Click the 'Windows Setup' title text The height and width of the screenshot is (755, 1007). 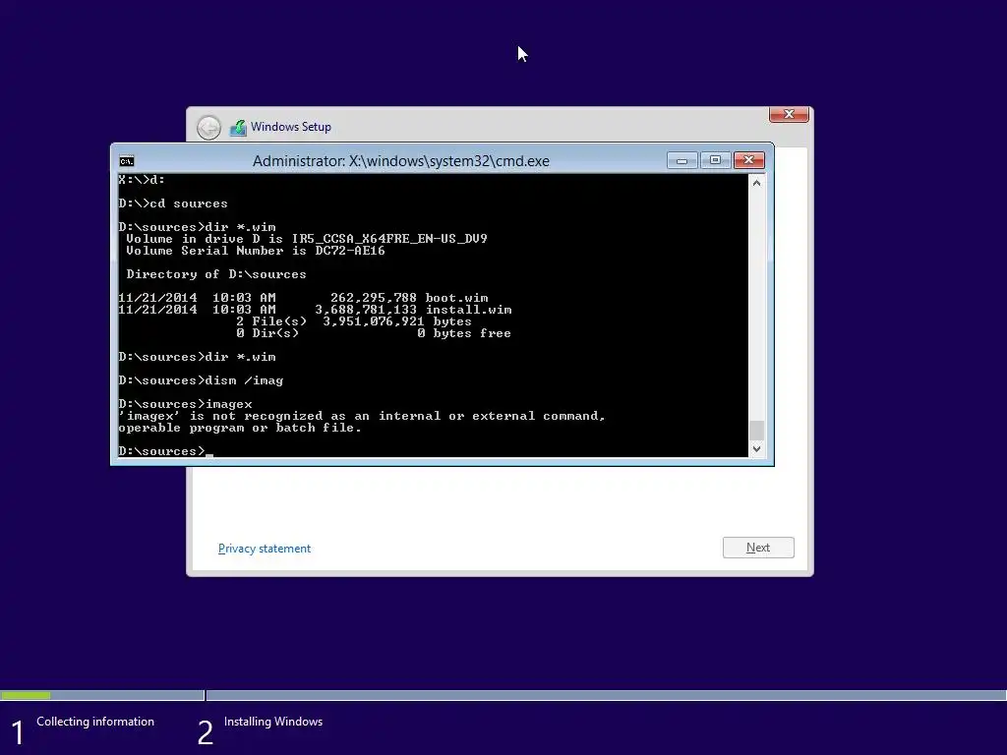pos(291,127)
